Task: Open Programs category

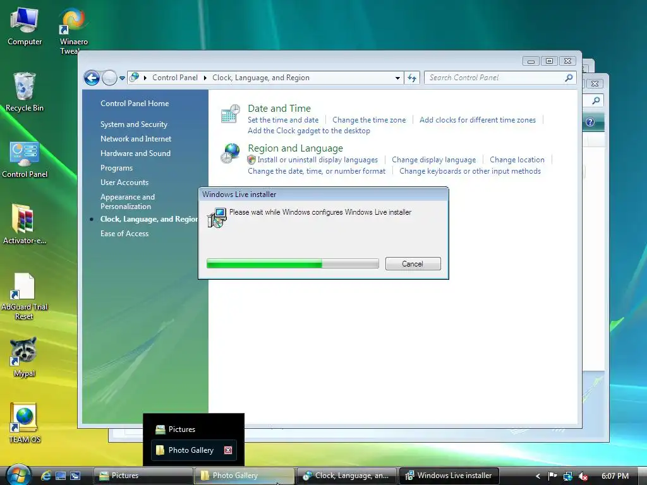Action: pyautogui.click(x=116, y=168)
